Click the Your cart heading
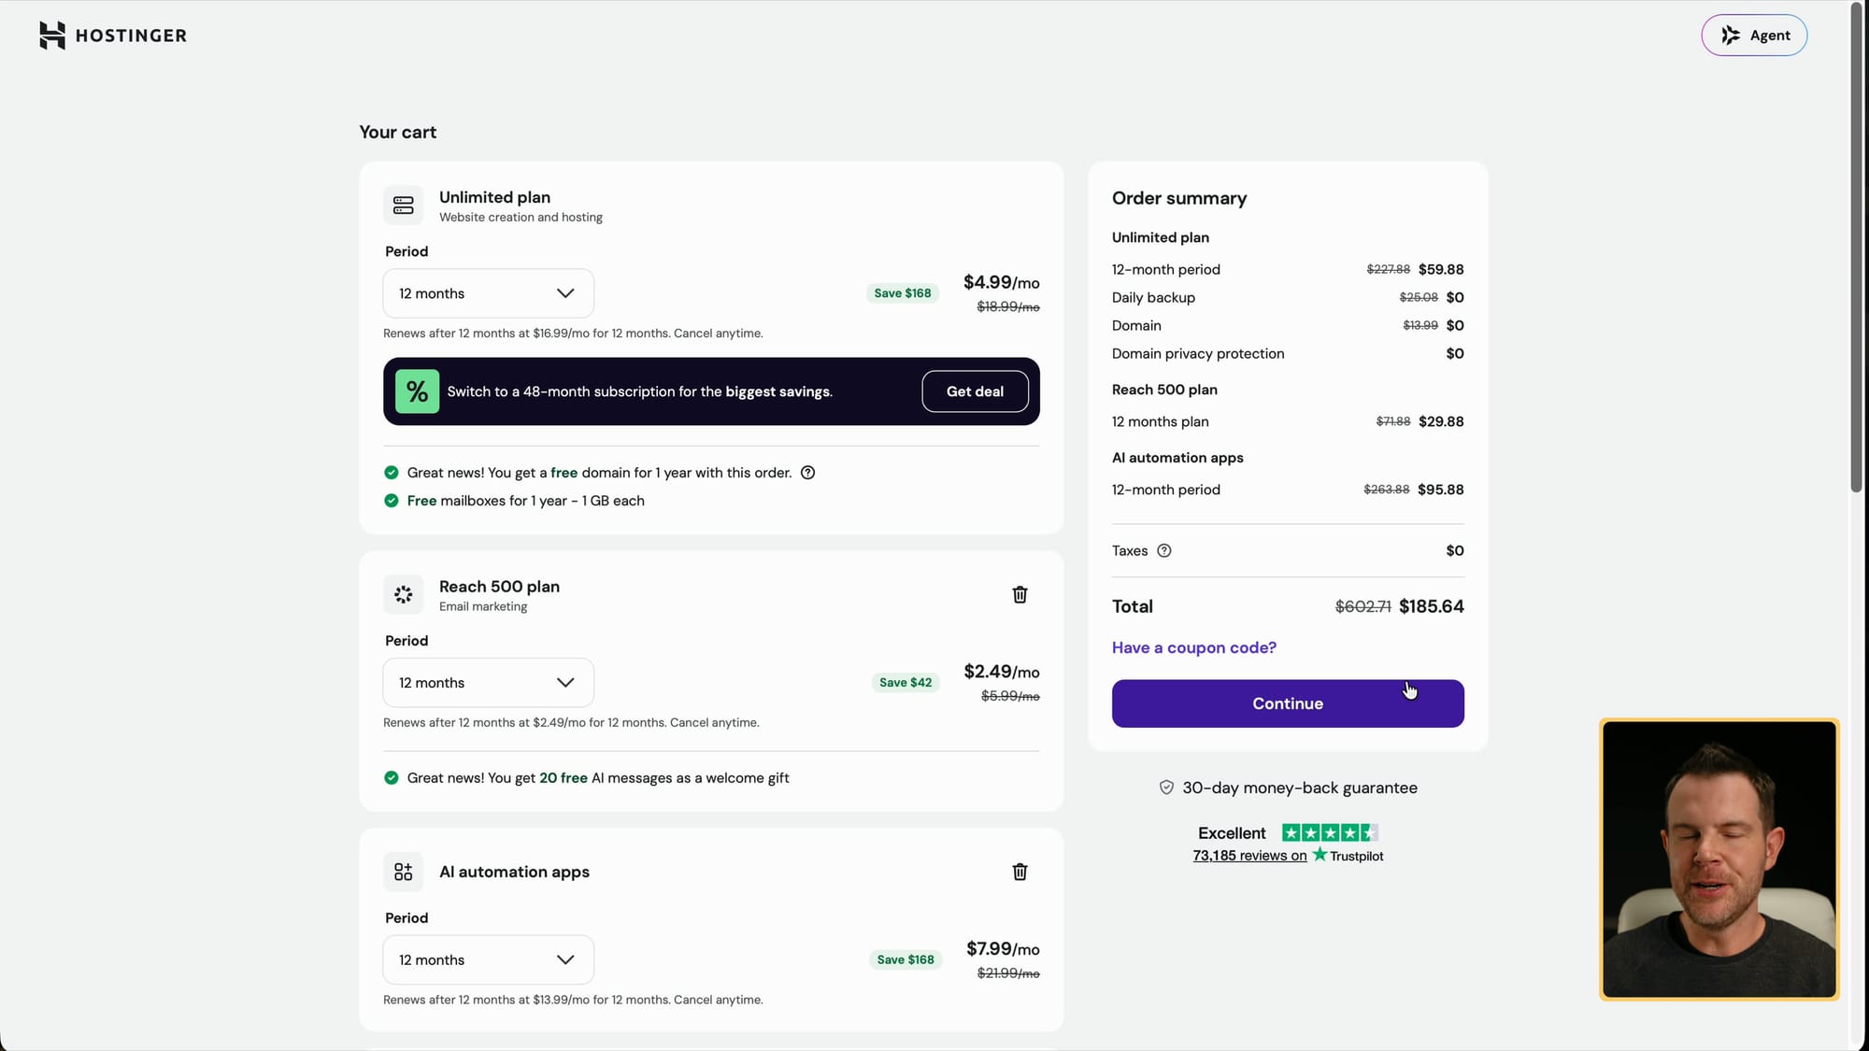 (x=398, y=132)
